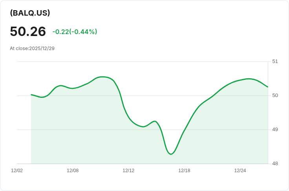Click the 12/02 date on x-axis

point(17,171)
